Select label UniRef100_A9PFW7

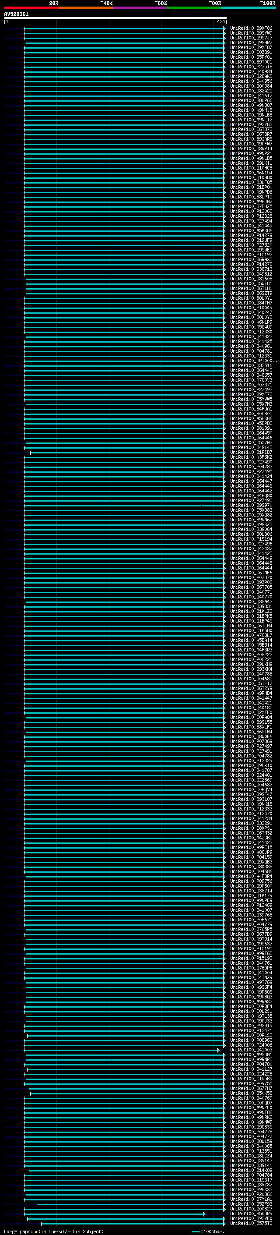251,144
